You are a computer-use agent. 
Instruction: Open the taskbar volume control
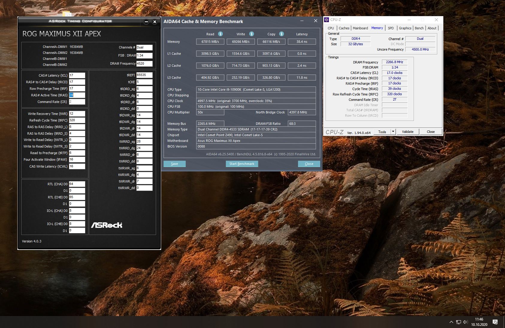coord(465,322)
